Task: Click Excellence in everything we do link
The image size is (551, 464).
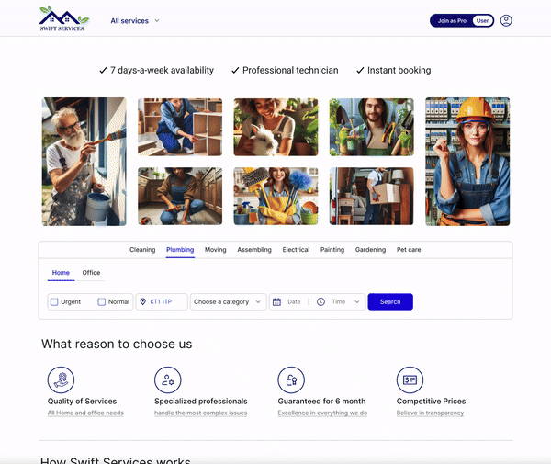Action: click(322, 413)
